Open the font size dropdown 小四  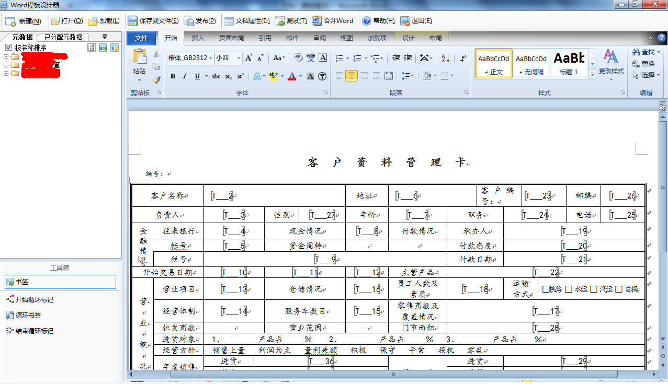pyautogui.click(x=239, y=58)
